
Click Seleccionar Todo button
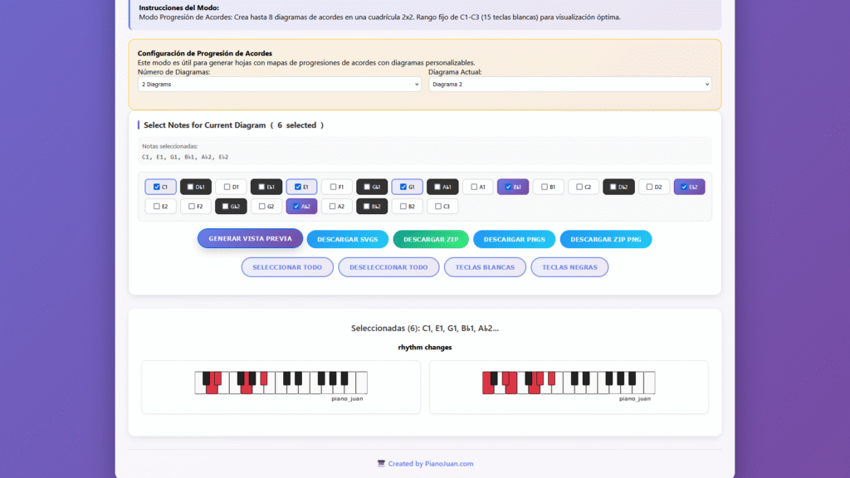tap(287, 267)
